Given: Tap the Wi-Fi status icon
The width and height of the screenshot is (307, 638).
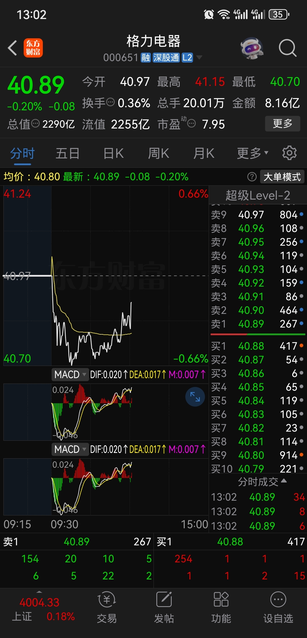Looking at the screenshot, I should click(224, 14).
